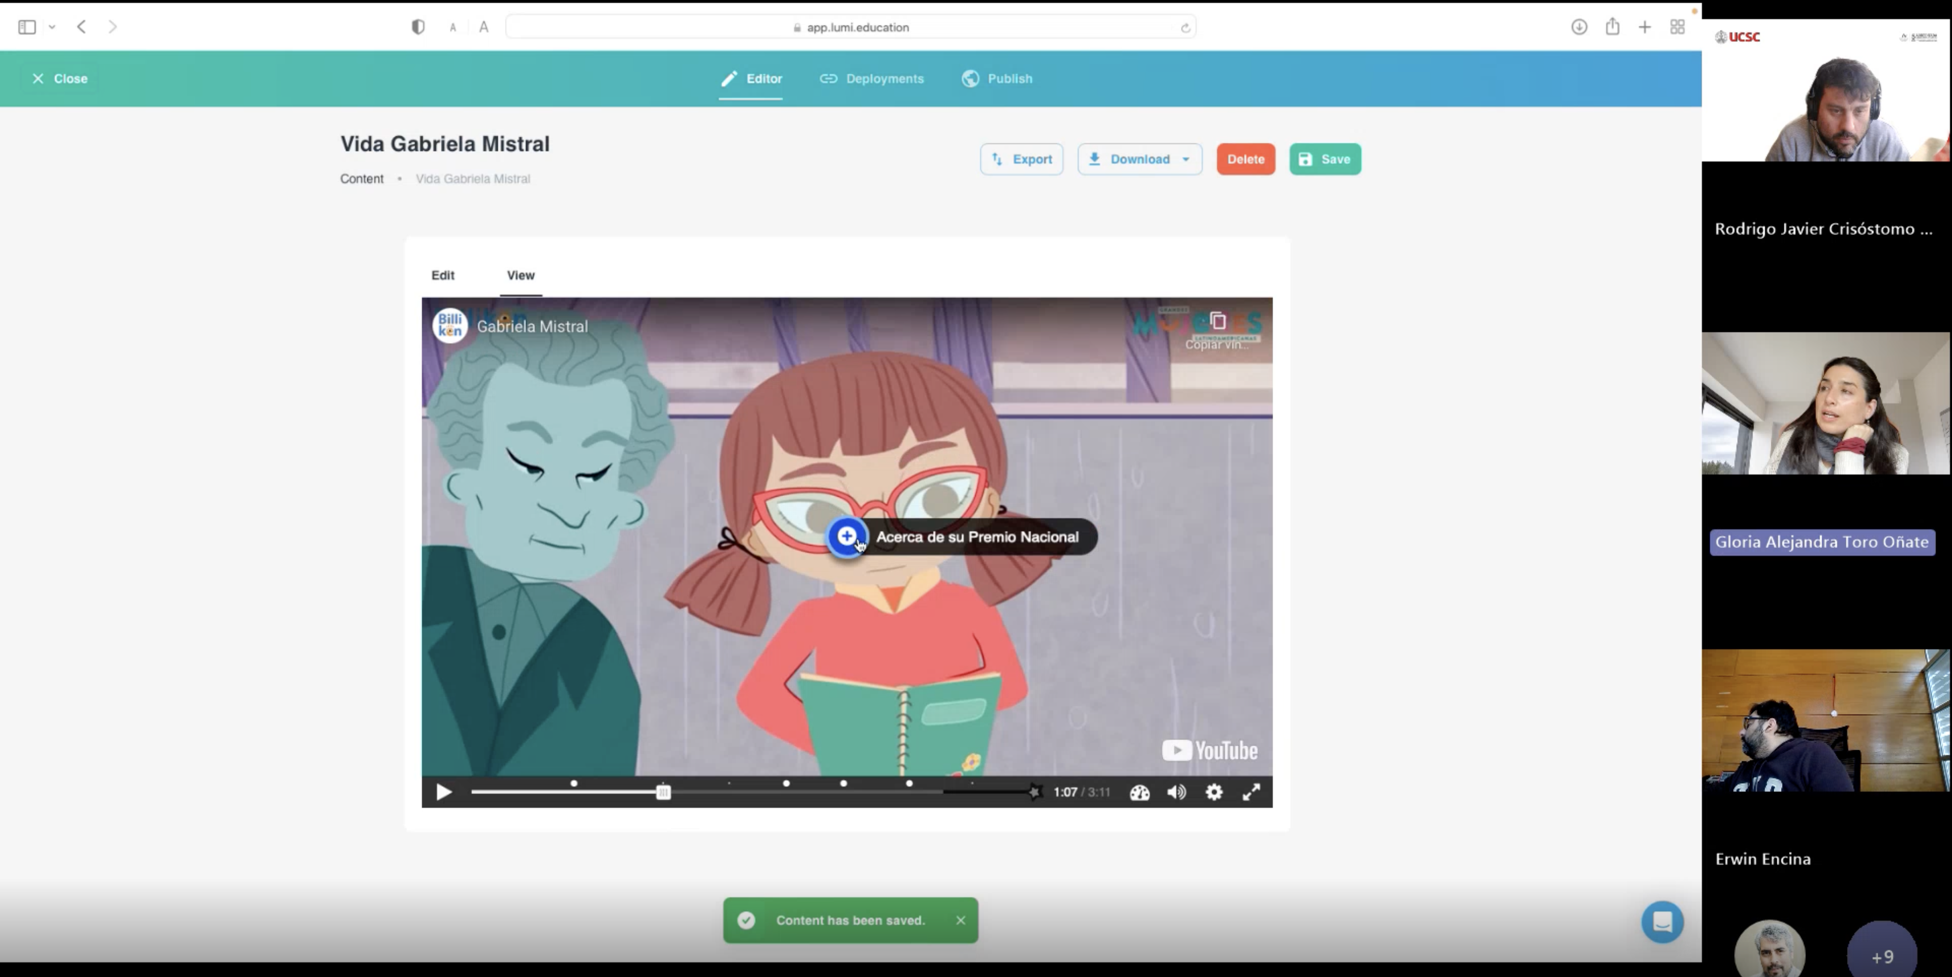Click the 'Acerca de su Premio Nacional' label

(977, 537)
